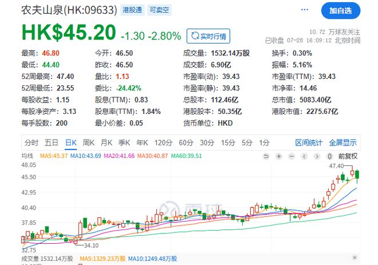This screenshot has height=265, width=378.
Task: Click the 34.10 low marker on chart
Action: tap(91, 245)
